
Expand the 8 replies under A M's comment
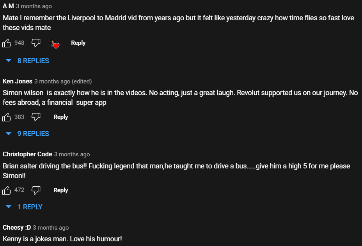(28, 61)
